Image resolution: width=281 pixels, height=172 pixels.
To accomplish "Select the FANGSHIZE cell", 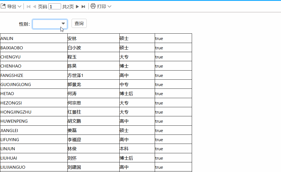I will (34, 75).
